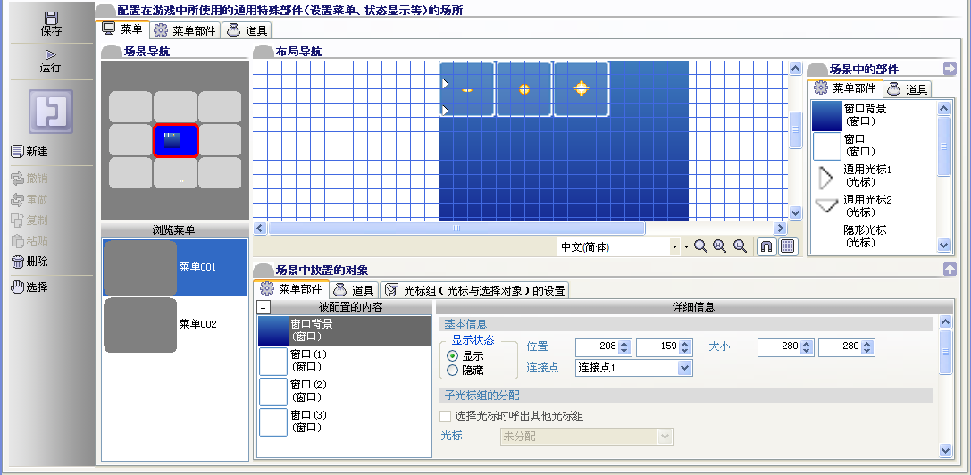The width and height of the screenshot is (971, 475).
Task: Select 菜单001 in the browse menu list
Action: pos(175,268)
